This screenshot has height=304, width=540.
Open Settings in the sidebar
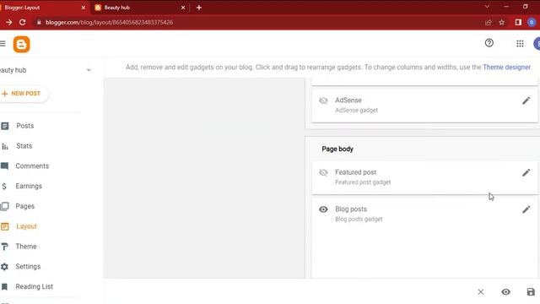(28, 267)
